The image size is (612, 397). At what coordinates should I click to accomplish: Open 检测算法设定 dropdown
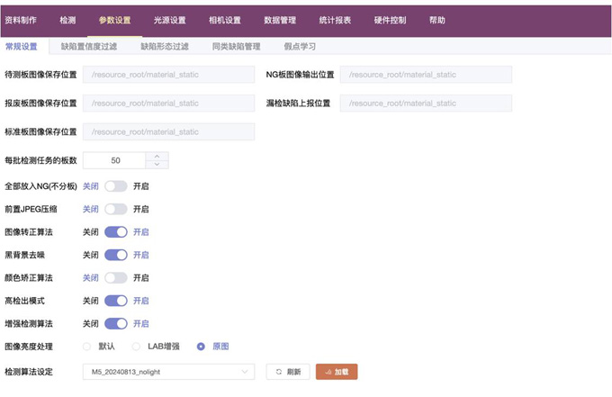pyautogui.click(x=169, y=371)
